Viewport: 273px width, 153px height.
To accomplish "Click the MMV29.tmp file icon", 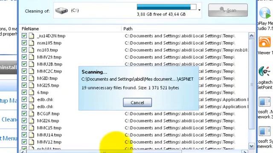I will click(x=31, y=57).
